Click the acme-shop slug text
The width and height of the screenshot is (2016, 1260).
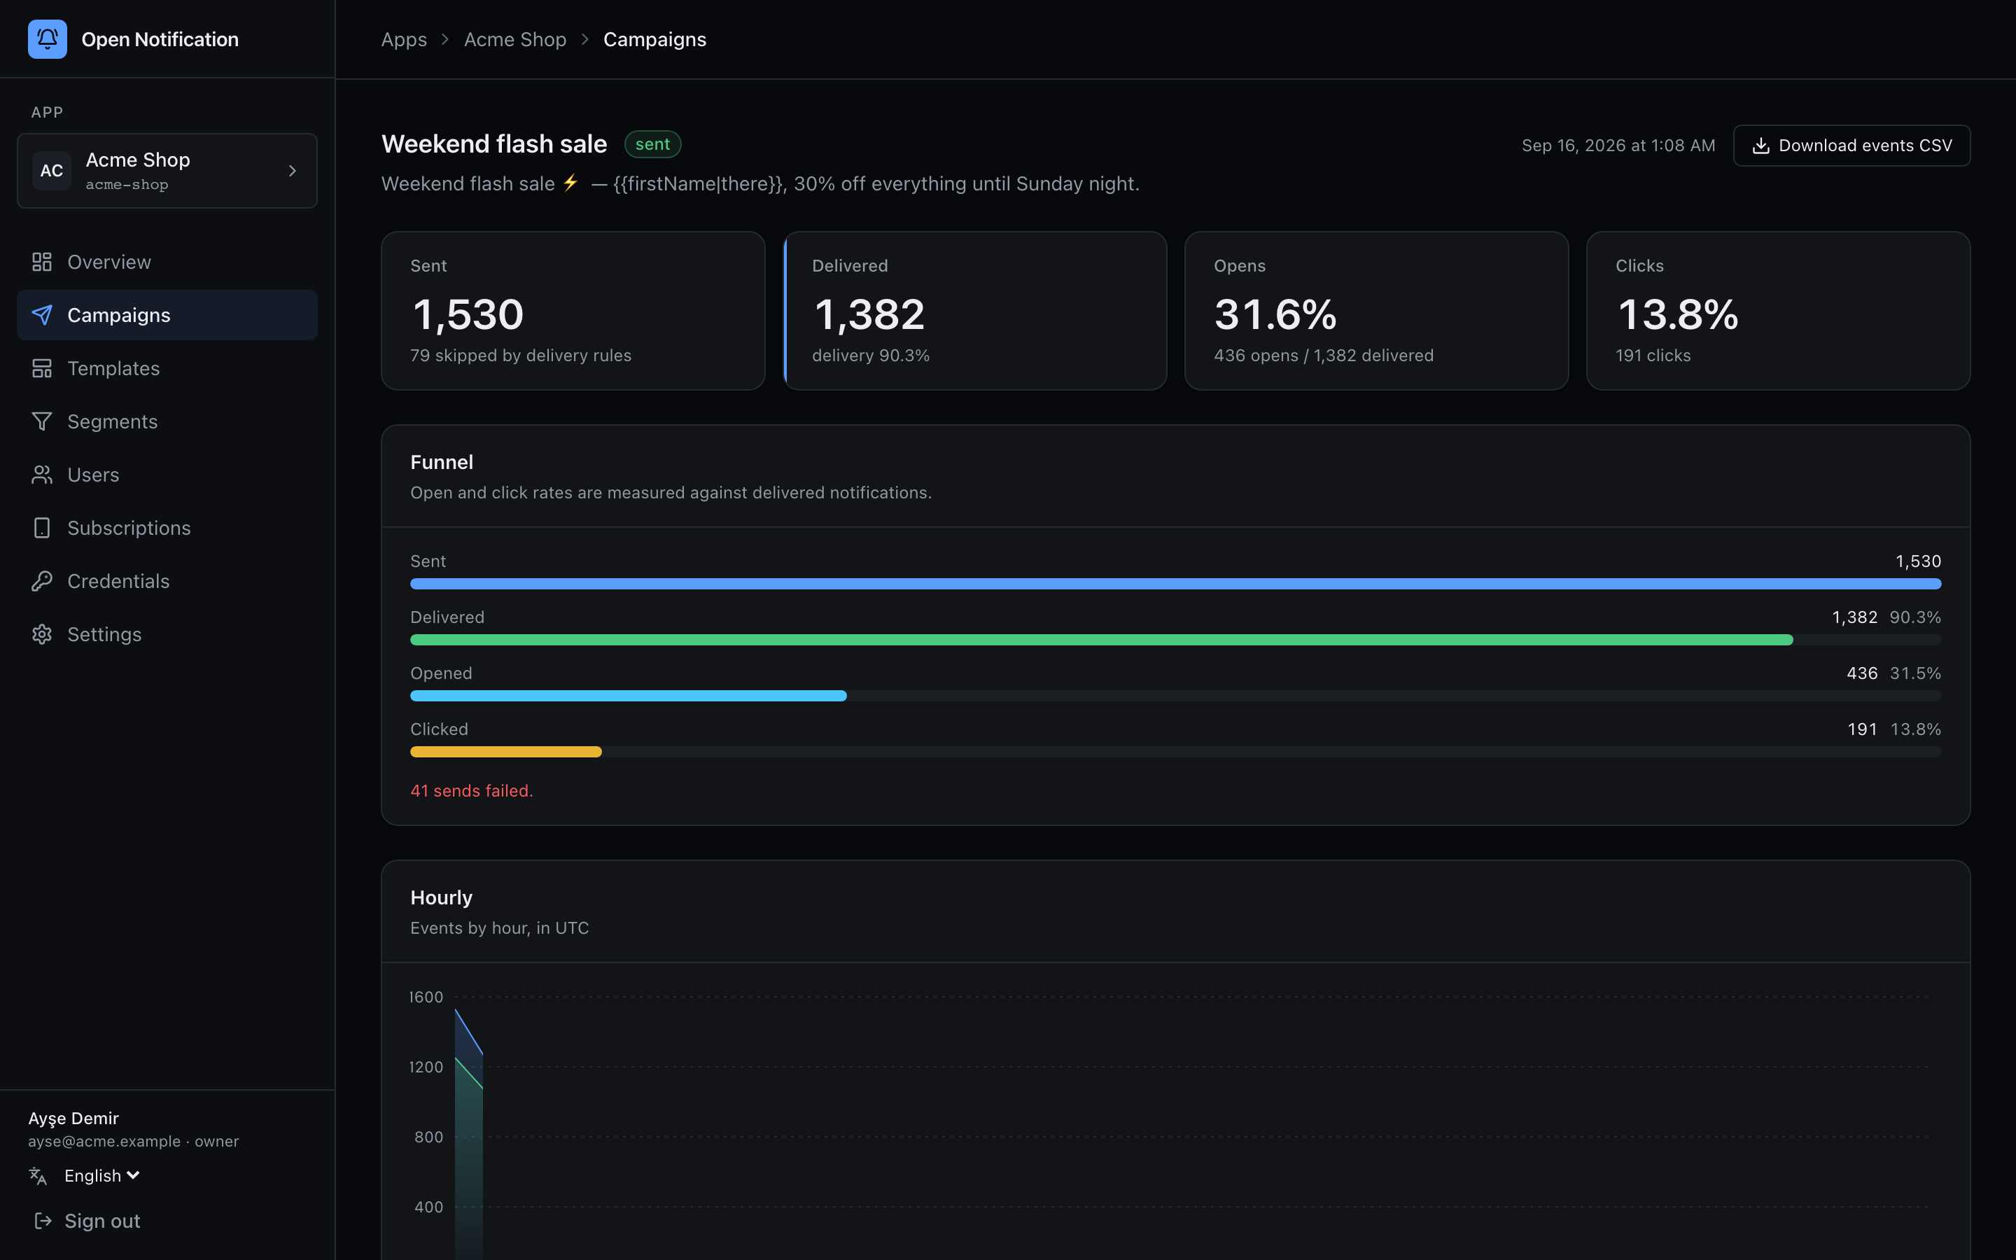[x=127, y=185]
